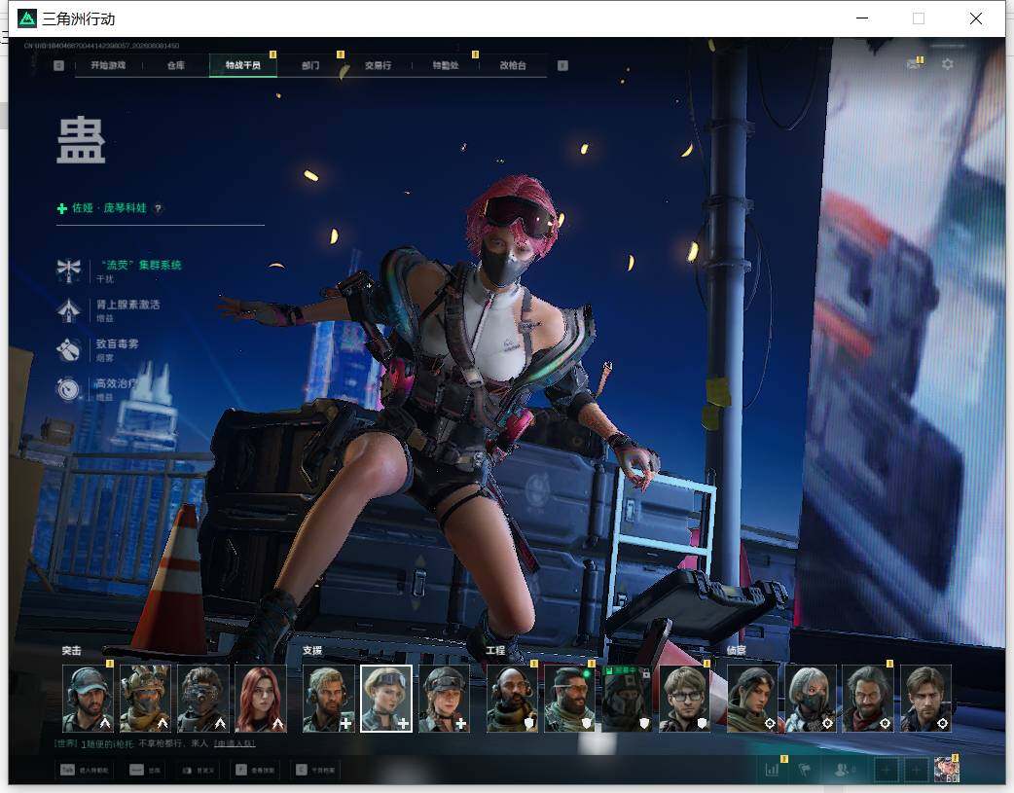The image size is (1014, 793).
Task: Click the 突击 class label
Action: (x=71, y=651)
